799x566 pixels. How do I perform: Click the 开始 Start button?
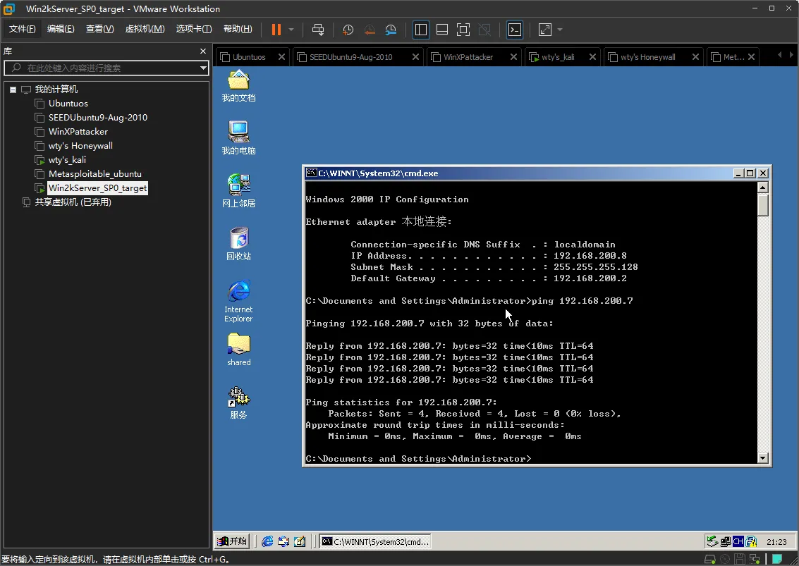click(232, 541)
